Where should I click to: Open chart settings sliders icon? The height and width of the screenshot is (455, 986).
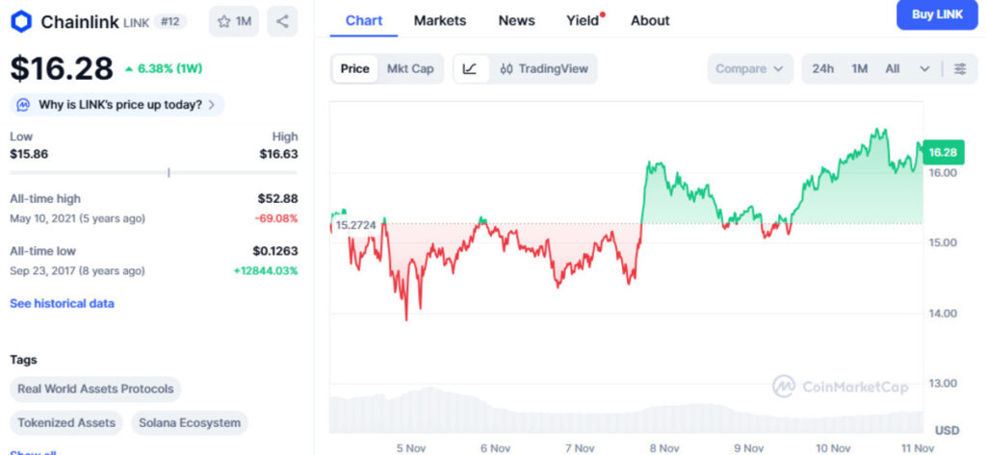pos(960,68)
